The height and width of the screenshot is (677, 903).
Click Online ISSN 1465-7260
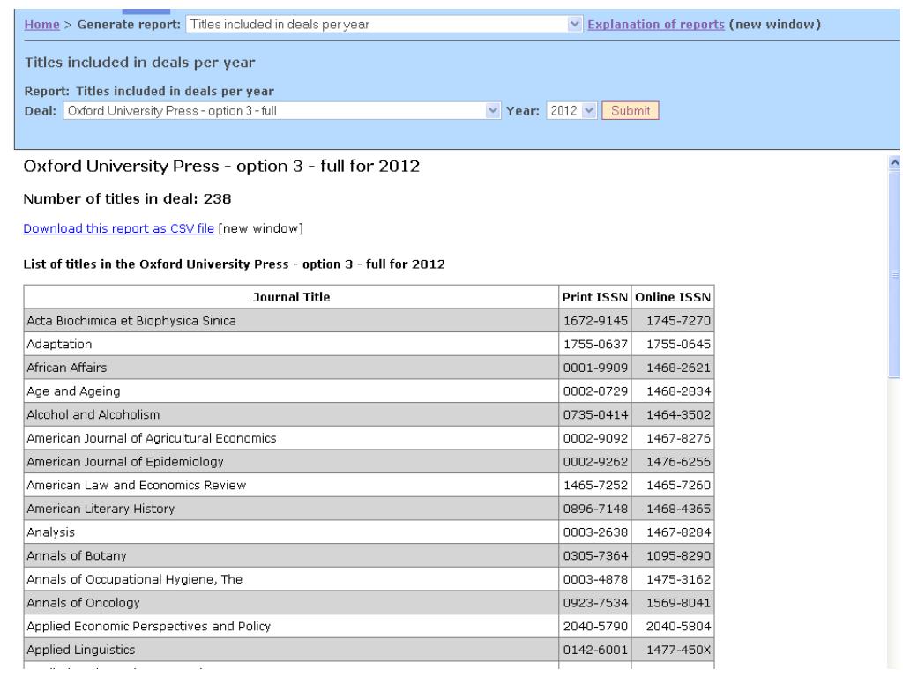pyautogui.click(x=678, y=486)
